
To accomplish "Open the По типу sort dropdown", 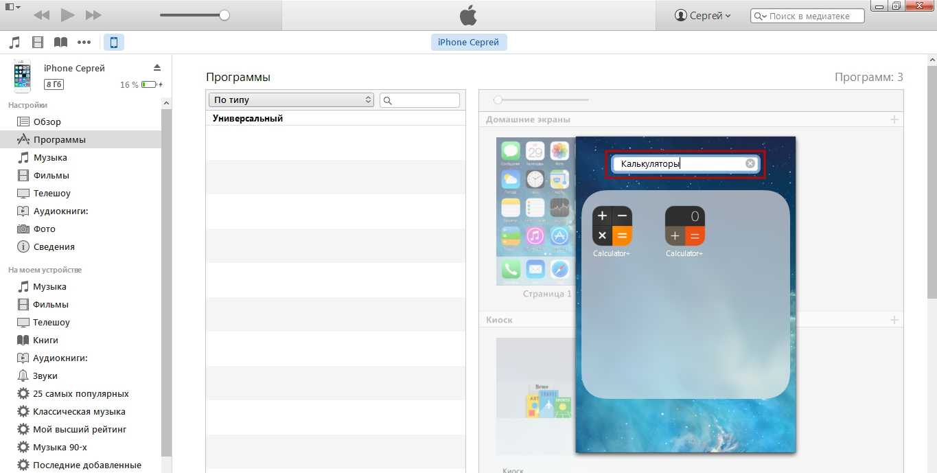I will [291, 100].
